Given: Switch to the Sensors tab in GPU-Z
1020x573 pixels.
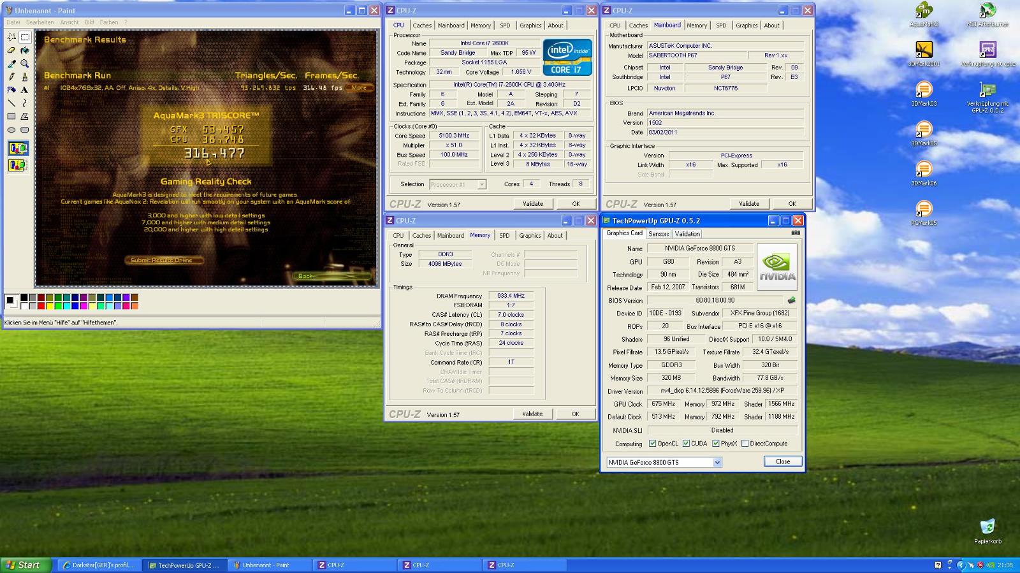Looking at the screenshot, I should pyautogui.click(x=659, y=234).
